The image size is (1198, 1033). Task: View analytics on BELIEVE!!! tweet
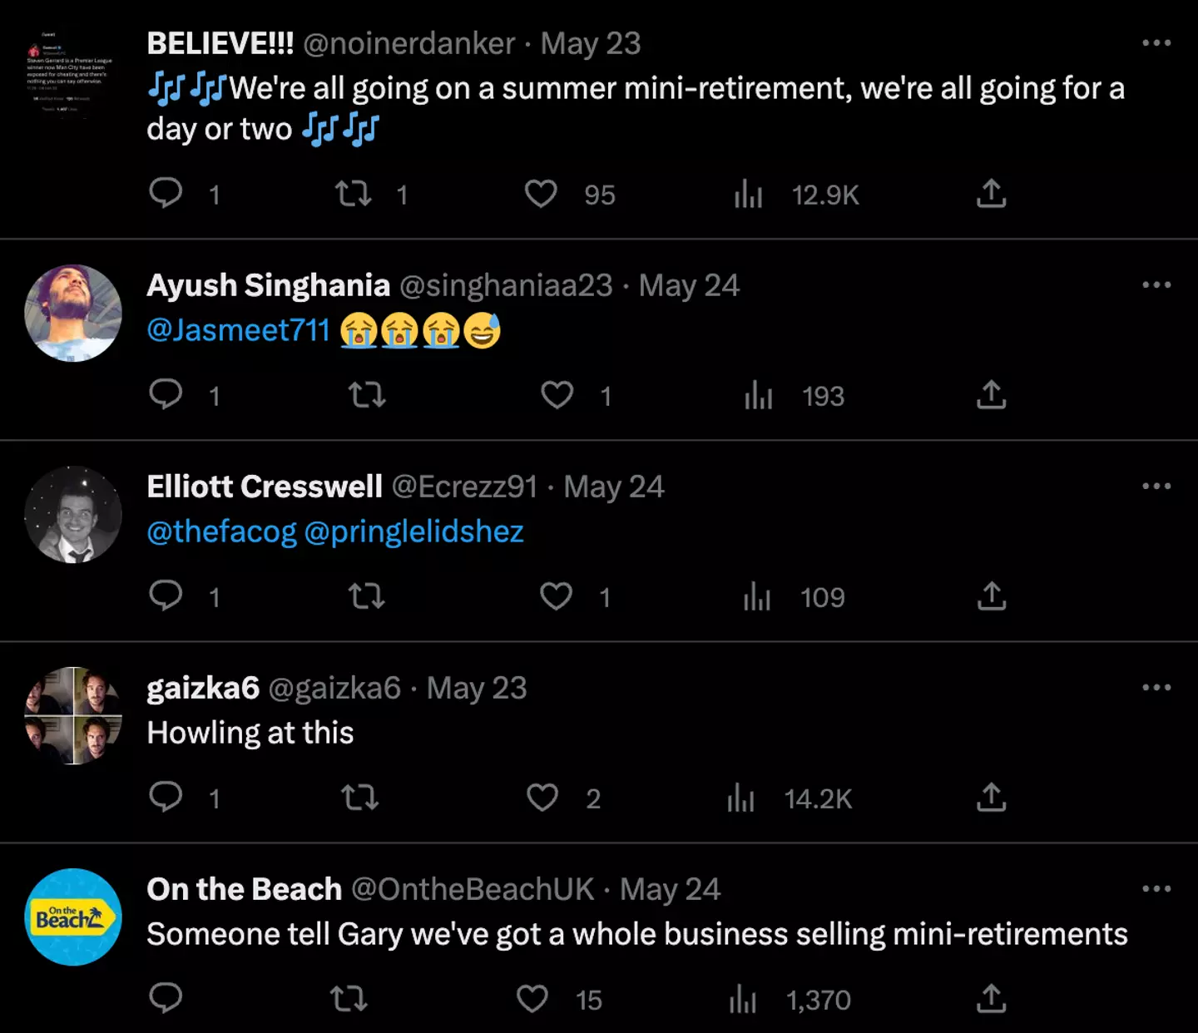tap(749, 195)
